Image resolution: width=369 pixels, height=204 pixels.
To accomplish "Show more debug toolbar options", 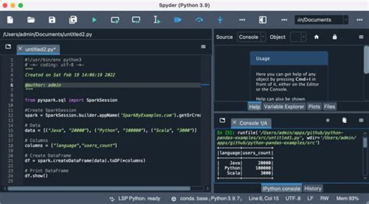I will click(242, 20).
